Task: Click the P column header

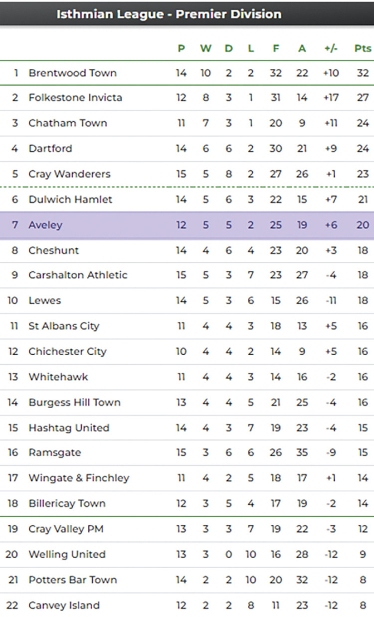Action: (181, 48)
